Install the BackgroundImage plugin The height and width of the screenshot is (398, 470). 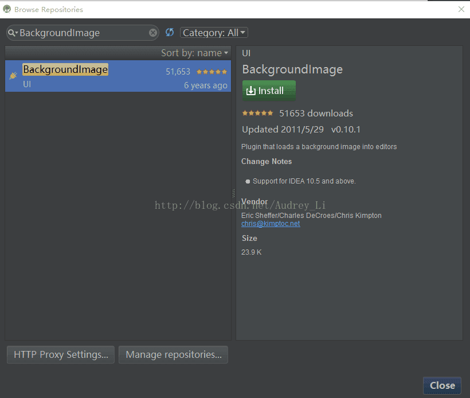pos(269,91)
